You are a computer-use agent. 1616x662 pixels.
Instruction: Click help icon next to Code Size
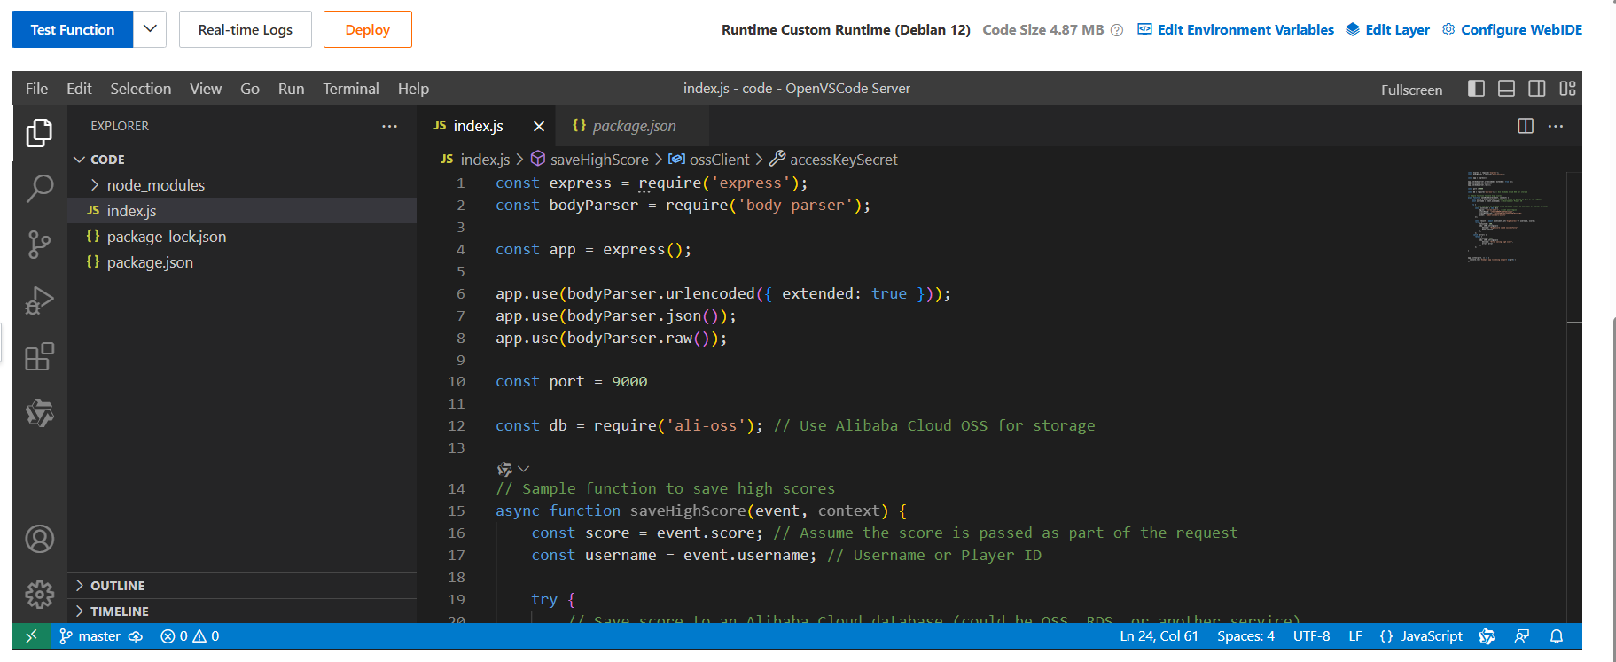coord(1117,30)
